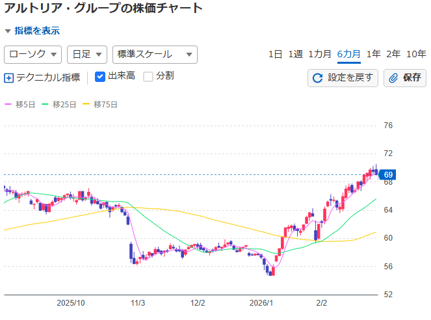Show the 2年 chart range

pos(393,55)
